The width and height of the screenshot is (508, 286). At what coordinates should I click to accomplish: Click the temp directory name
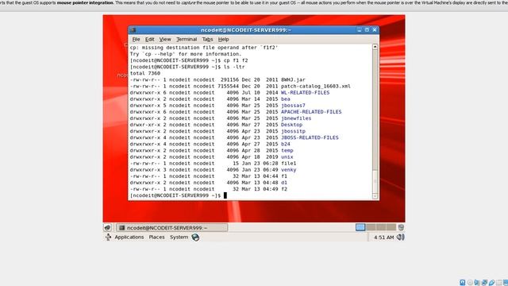pos(287,150)
